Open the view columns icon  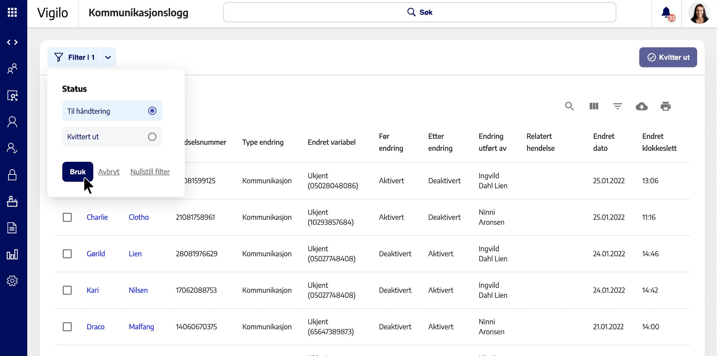[594, 106]
